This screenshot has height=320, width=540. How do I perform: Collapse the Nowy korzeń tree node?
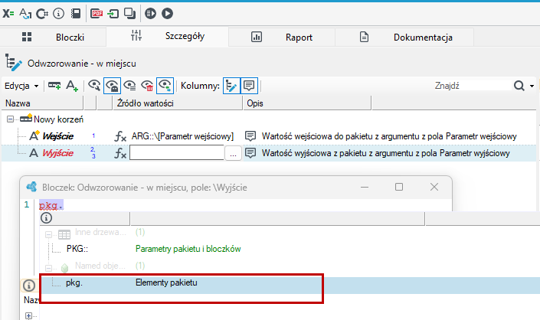pyautogui.click(x=10, y=119)
